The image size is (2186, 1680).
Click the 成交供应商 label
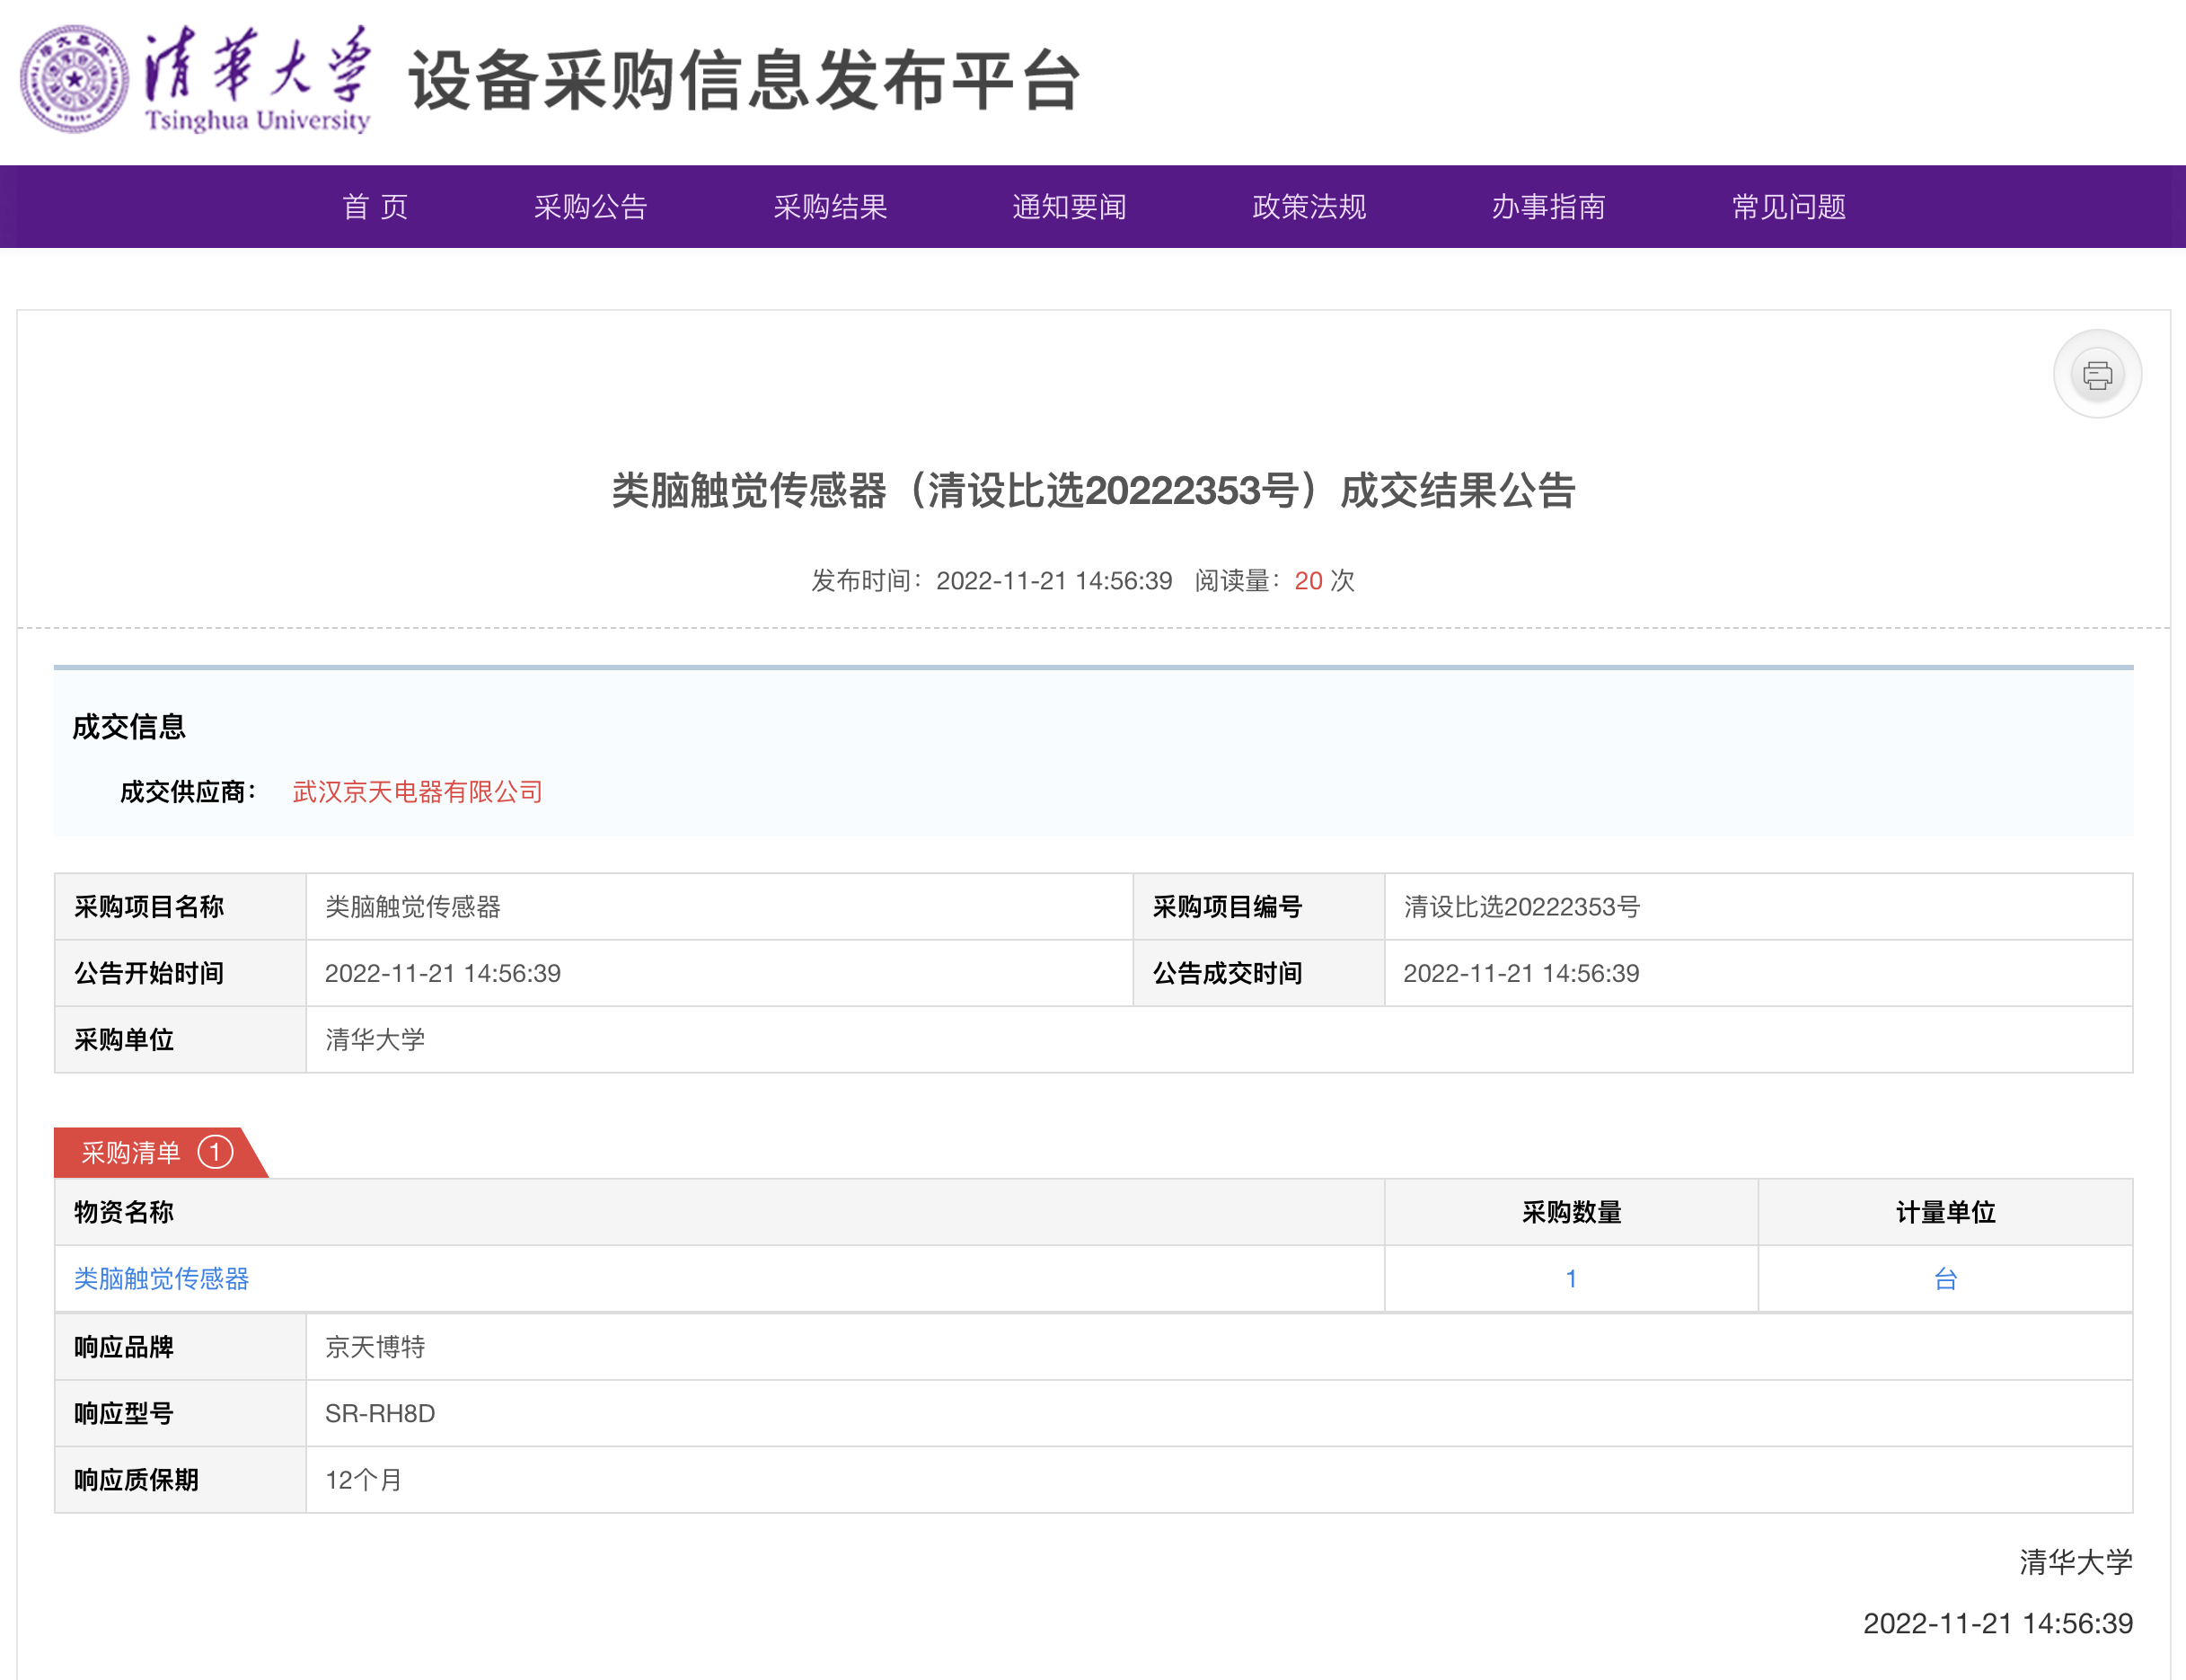pyautogui.click(x=187, y=792)
